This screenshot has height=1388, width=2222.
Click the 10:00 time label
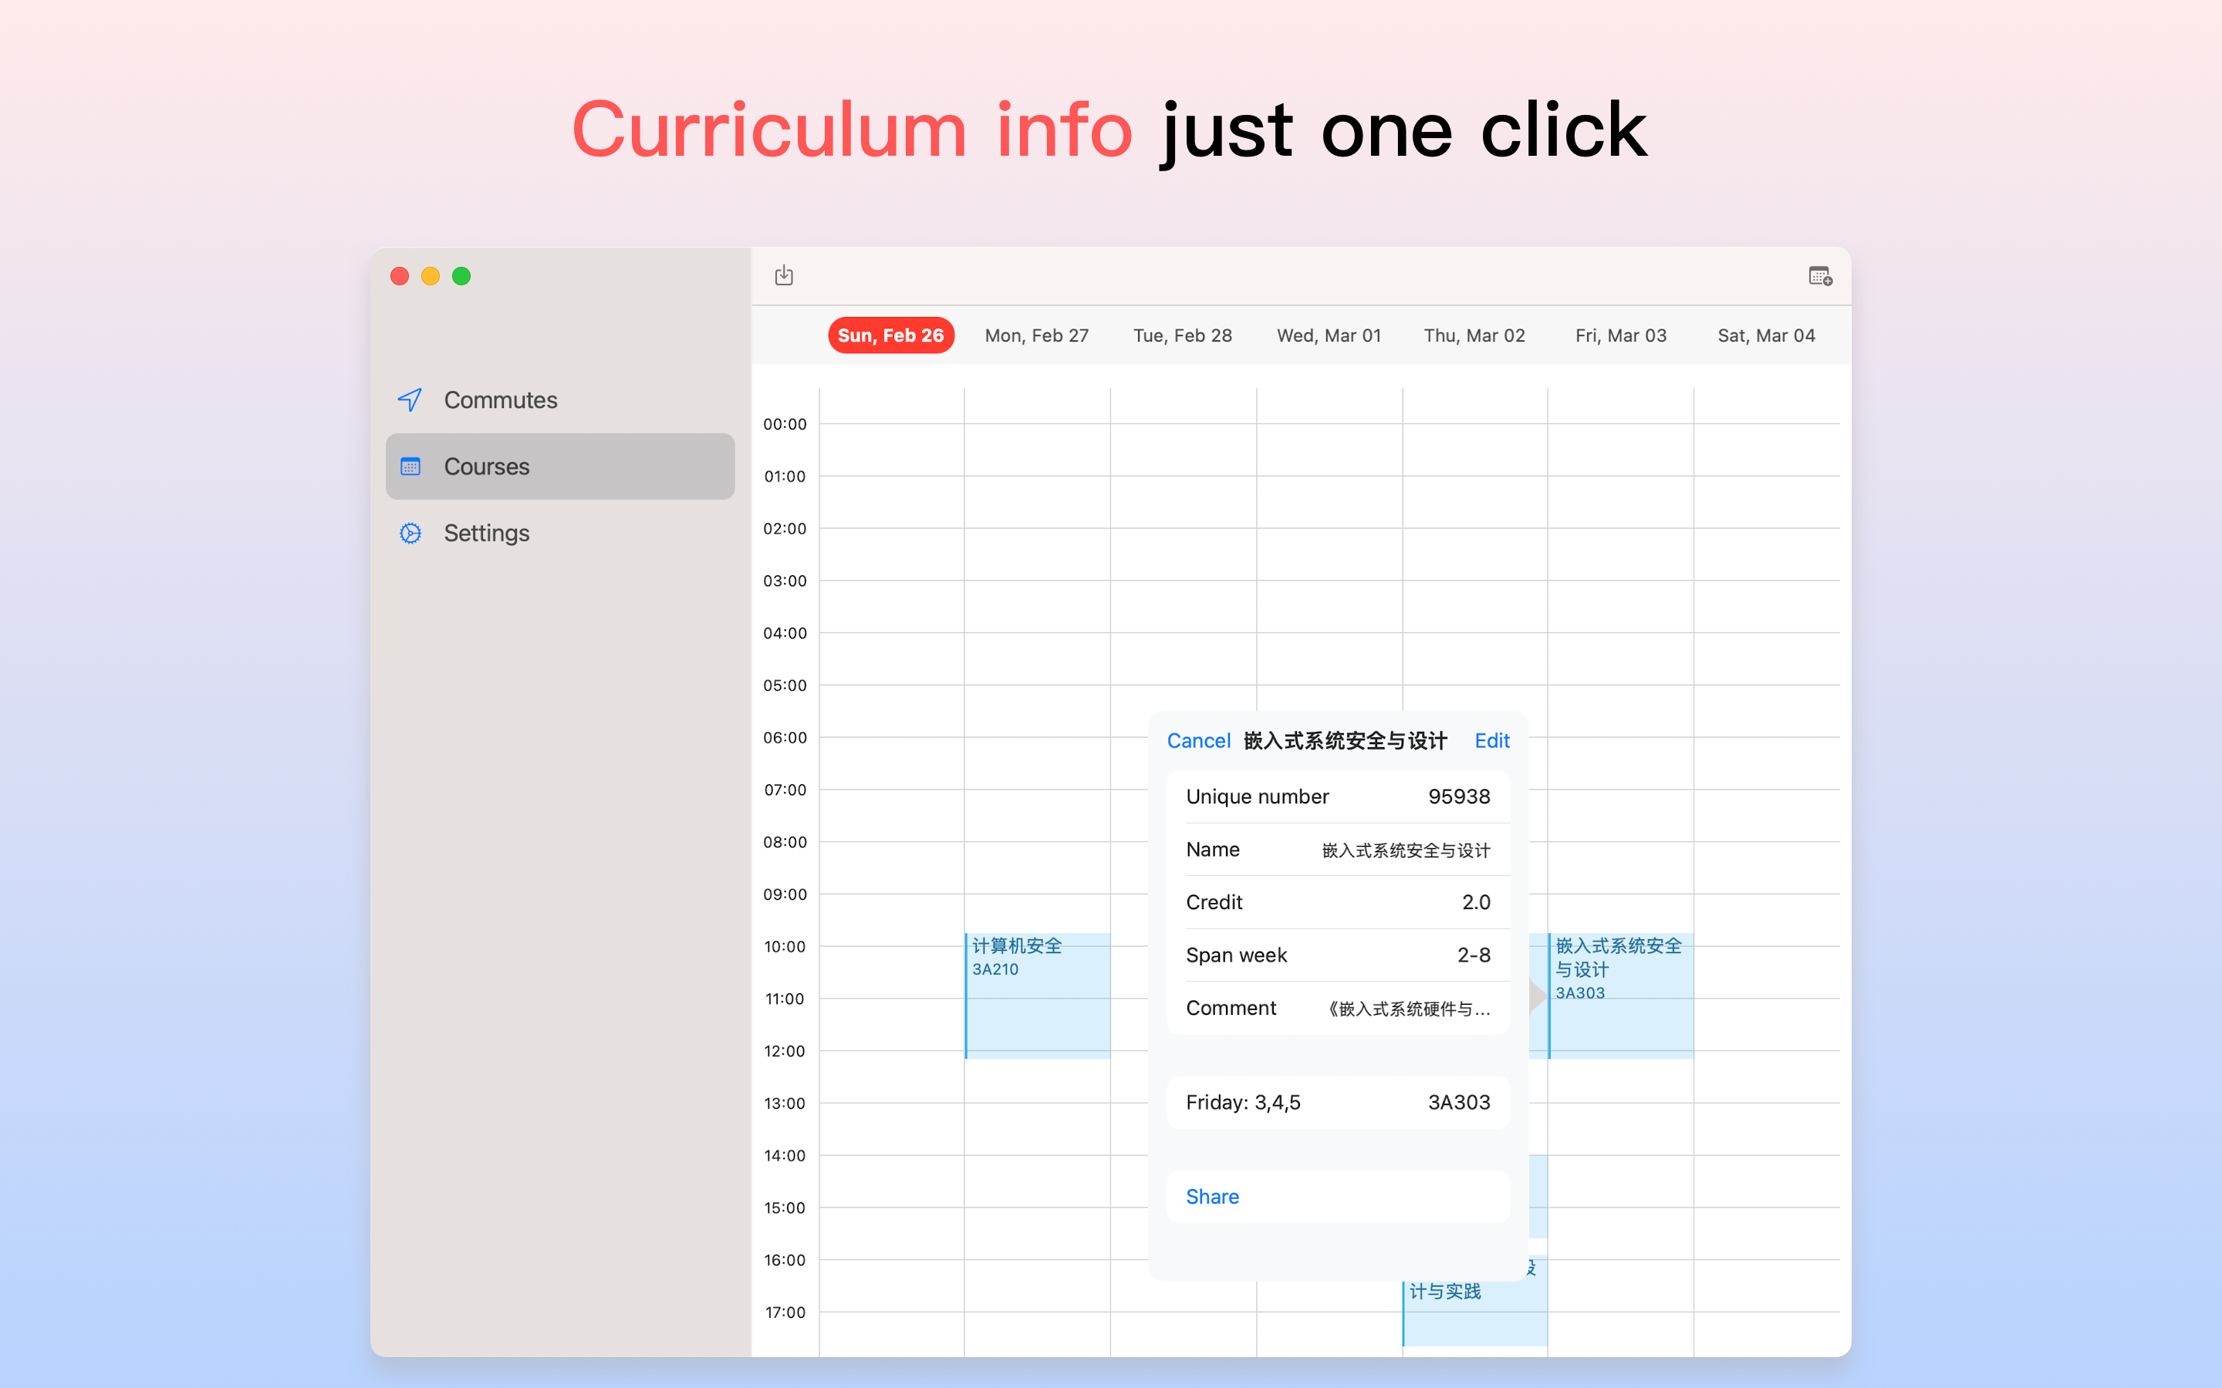(x=785, y=946)
